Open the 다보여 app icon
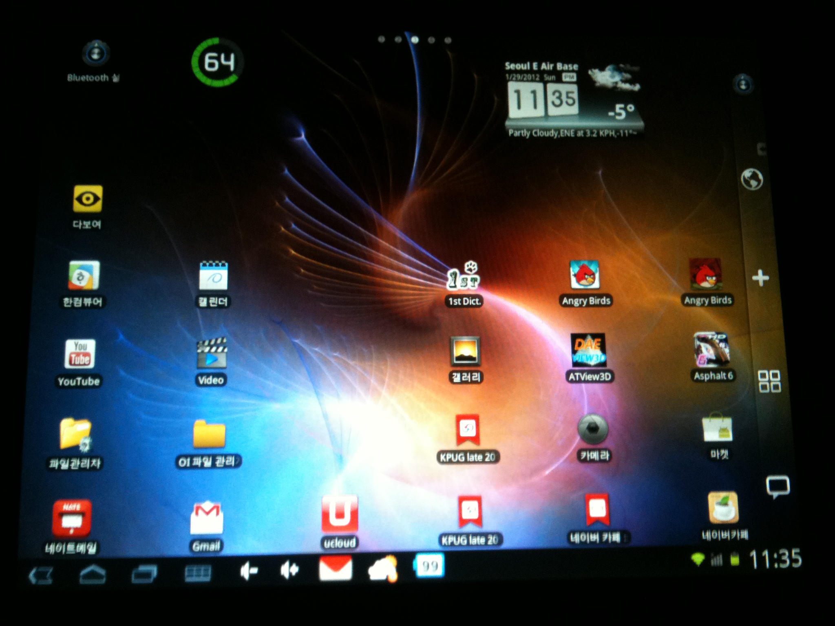Screen dimensions: 835x626 click(87, 199)
